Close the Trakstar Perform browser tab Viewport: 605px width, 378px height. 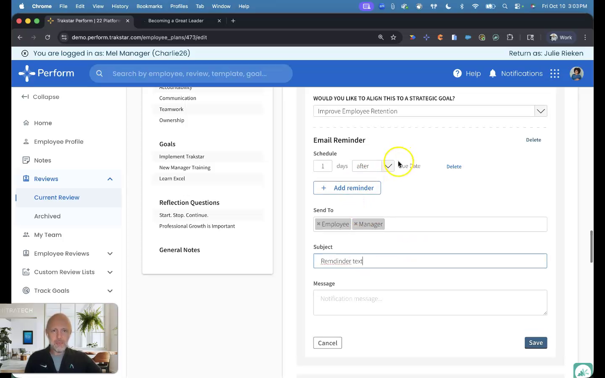coord(128,21)
